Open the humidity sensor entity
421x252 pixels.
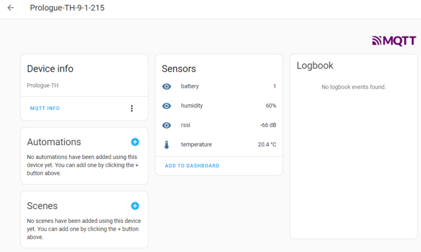point(193,106)
